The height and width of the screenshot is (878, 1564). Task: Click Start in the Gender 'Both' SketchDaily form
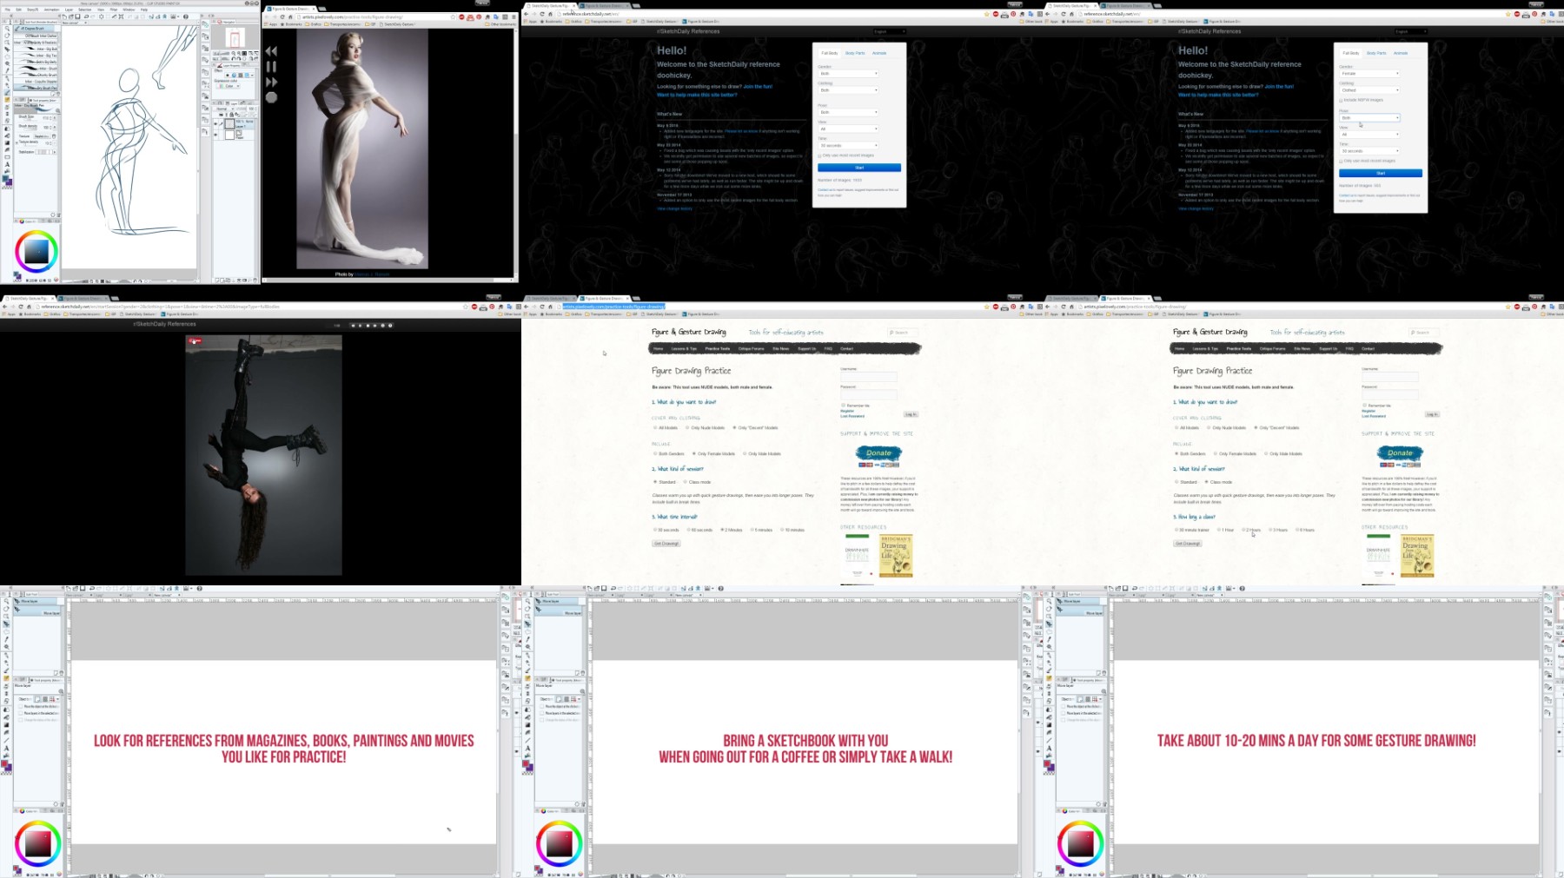click(x=859, y=168)
